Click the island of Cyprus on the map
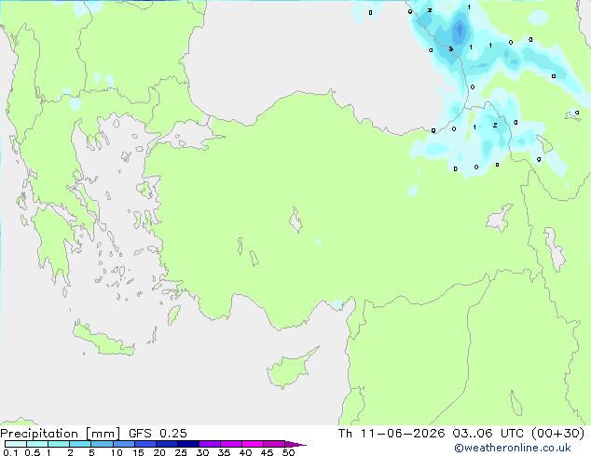591x456 pixels. coord(288,369)
